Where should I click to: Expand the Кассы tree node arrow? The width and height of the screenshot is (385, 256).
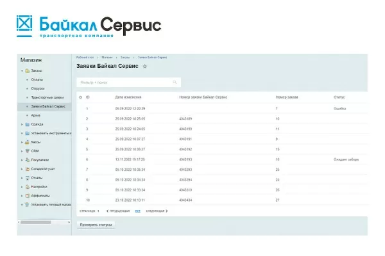pyautogui.click(x=22, y=142)
